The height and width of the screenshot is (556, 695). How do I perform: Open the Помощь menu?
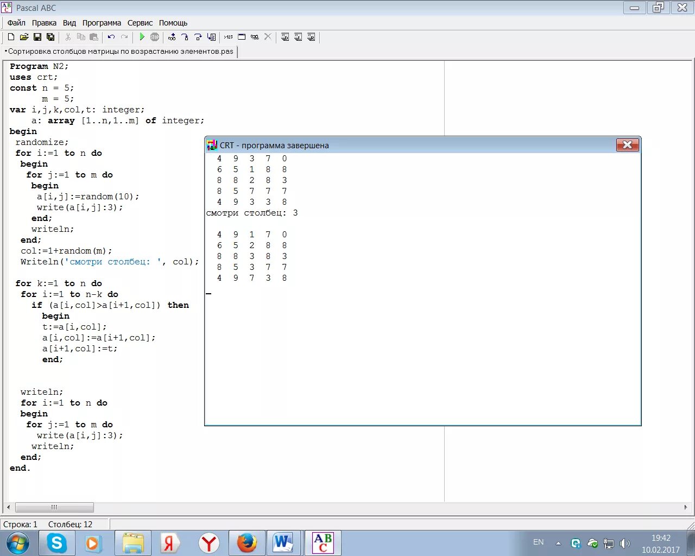[x=173, y=23]
